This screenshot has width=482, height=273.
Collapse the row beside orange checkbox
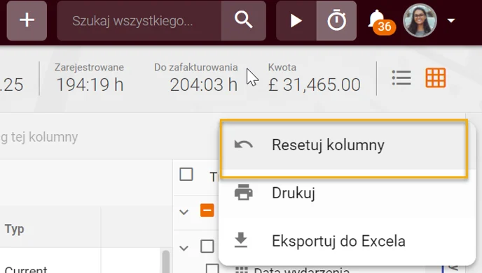click(x=184, y=212)
